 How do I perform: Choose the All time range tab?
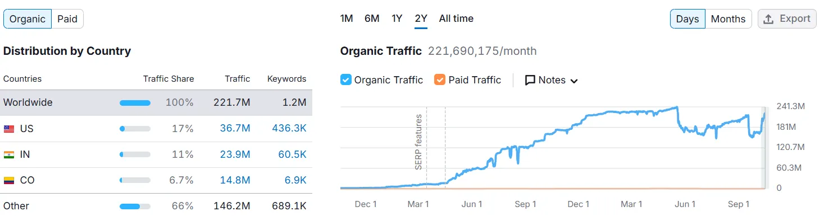(456, 18)
